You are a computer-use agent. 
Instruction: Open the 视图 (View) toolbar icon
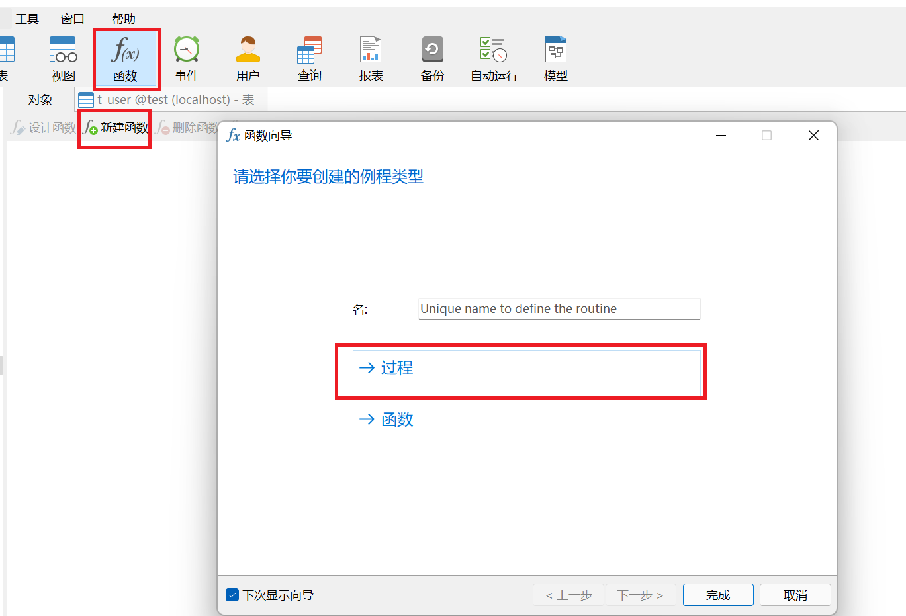tap(64, 59)
